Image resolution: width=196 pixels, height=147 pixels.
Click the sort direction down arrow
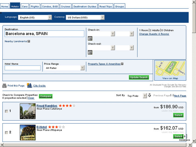[x=150, y=95]
